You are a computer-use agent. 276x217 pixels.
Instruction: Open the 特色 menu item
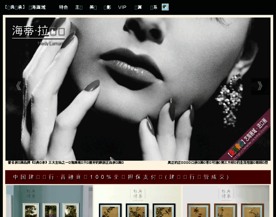pos(64,7)
